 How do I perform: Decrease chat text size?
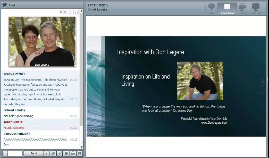coord(76,12)
